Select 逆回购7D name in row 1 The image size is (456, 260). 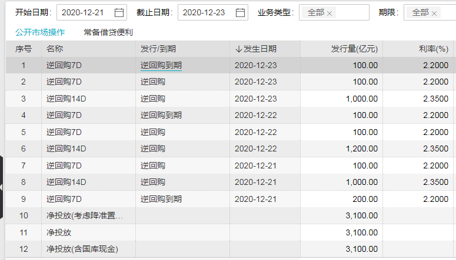coord(64,65)
